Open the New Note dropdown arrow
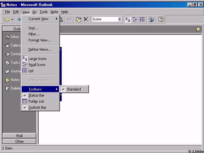204x153 pixels. tap(12, 20)
